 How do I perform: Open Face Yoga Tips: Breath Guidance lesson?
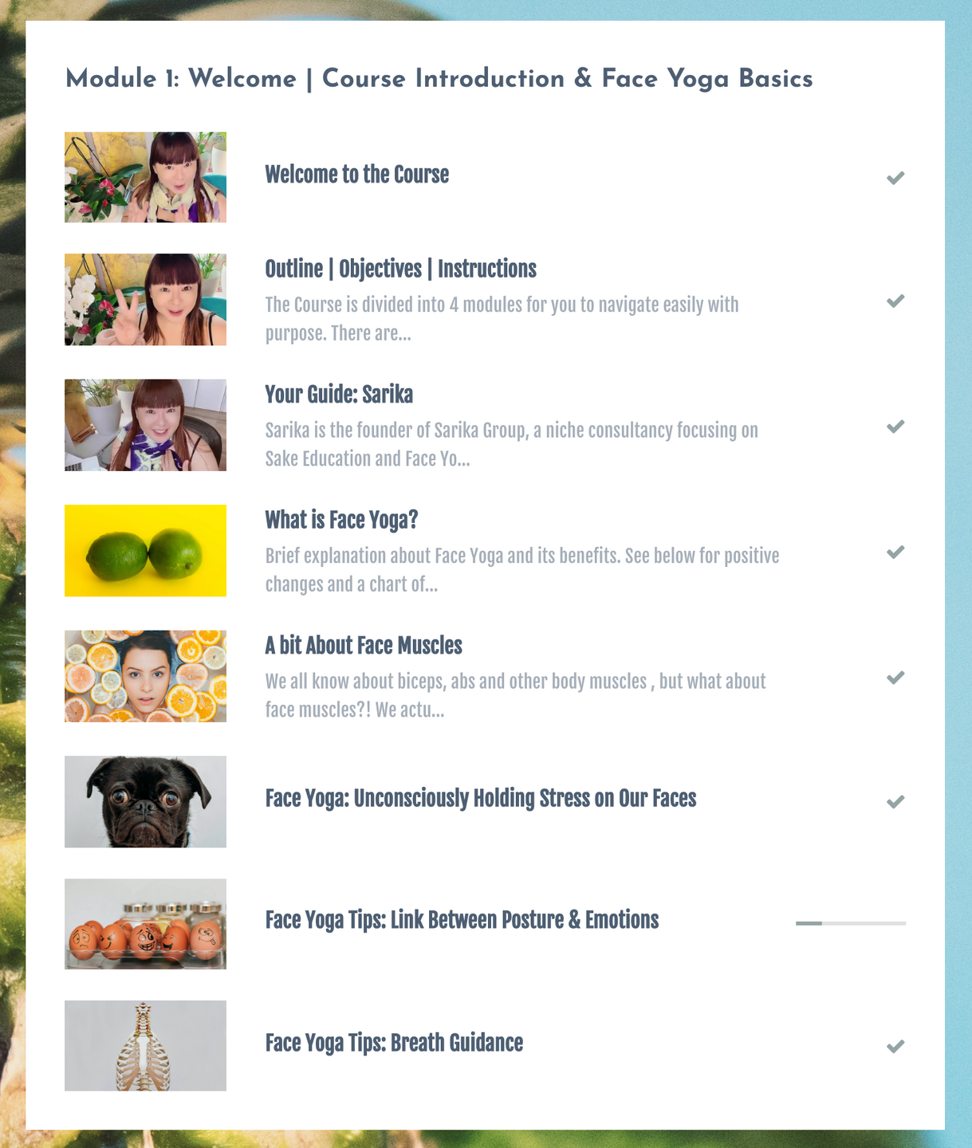[x=394, y=1043]
